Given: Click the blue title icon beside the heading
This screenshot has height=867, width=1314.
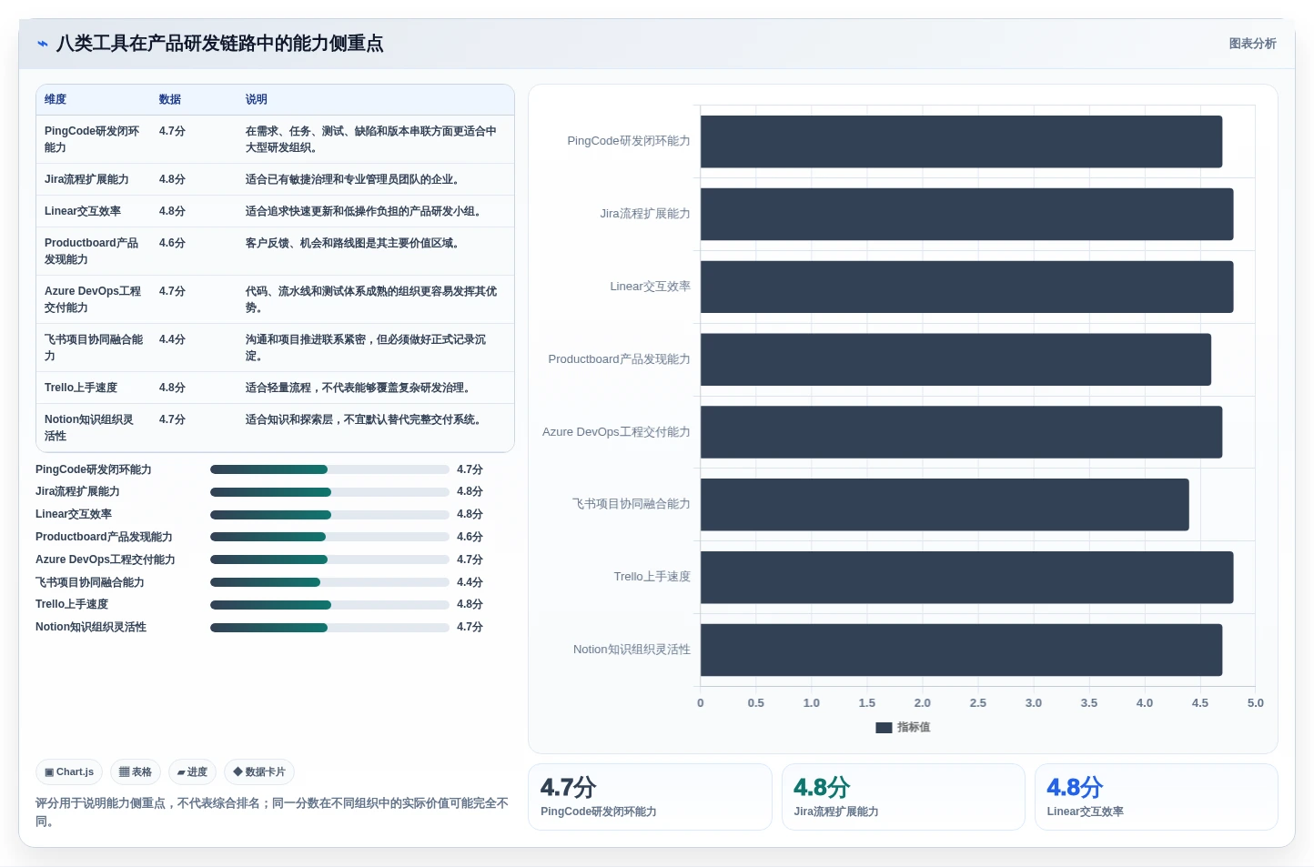Looking at the screenshot, I should point(42,44).
